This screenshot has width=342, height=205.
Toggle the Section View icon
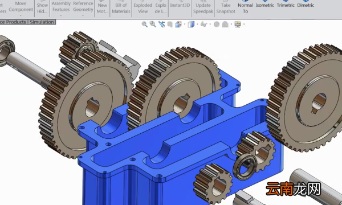point(170,24)
